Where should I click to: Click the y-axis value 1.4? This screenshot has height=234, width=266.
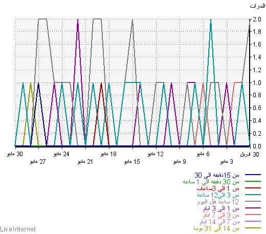coord(257,57)
